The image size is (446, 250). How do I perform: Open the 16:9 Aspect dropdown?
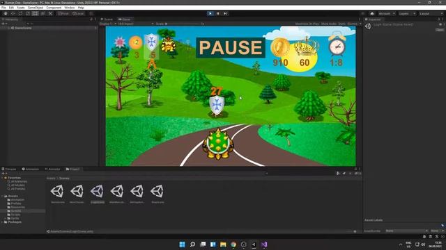[136, 24]
